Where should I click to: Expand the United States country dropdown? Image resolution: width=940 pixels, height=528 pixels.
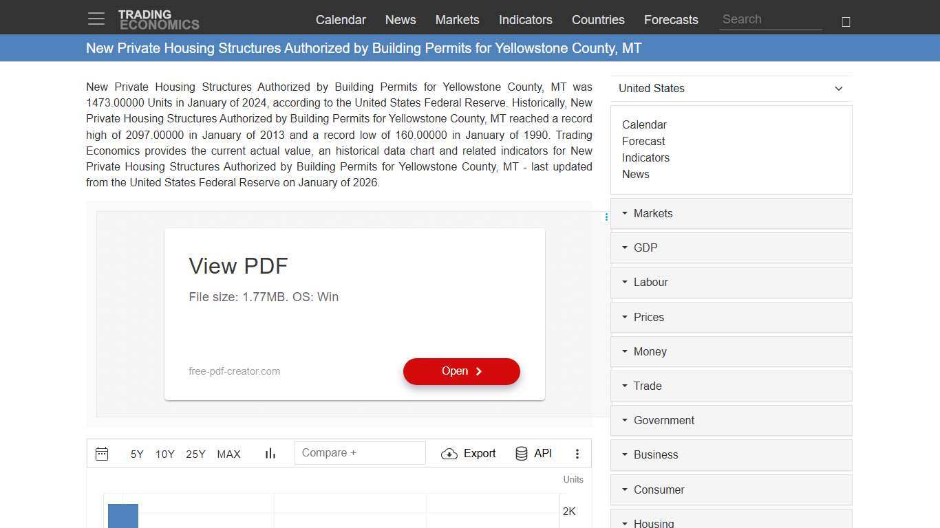(731, 89)
